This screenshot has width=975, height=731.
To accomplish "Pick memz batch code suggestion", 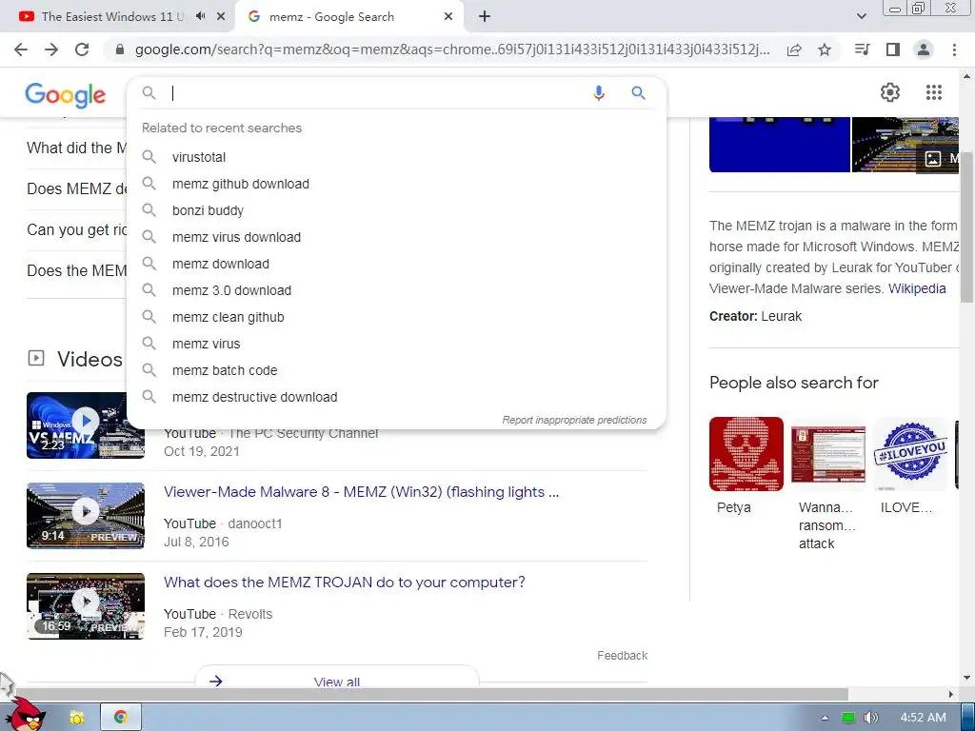I will [397, 370].
